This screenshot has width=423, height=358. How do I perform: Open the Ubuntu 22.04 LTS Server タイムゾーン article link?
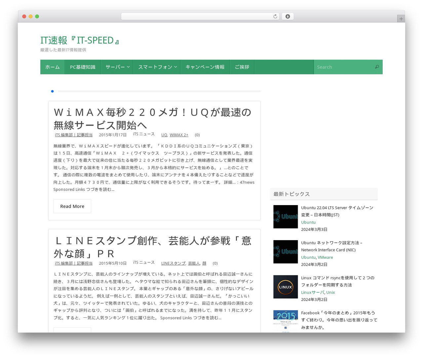point(337,211)
